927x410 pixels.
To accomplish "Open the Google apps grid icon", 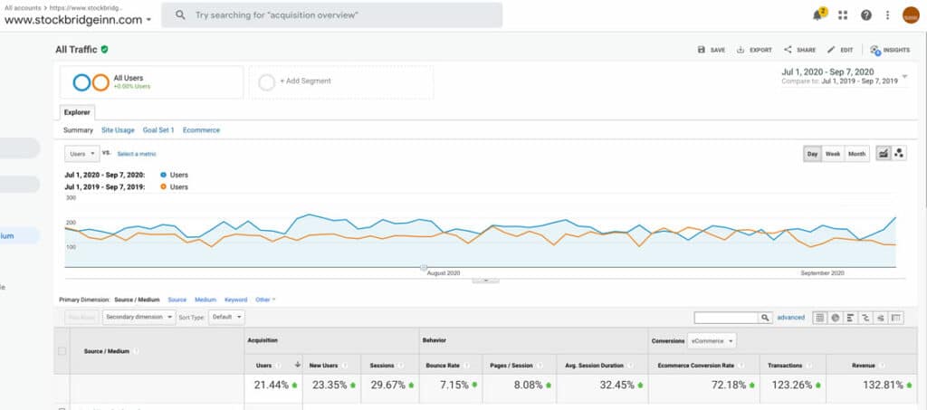I will point(844,15).
